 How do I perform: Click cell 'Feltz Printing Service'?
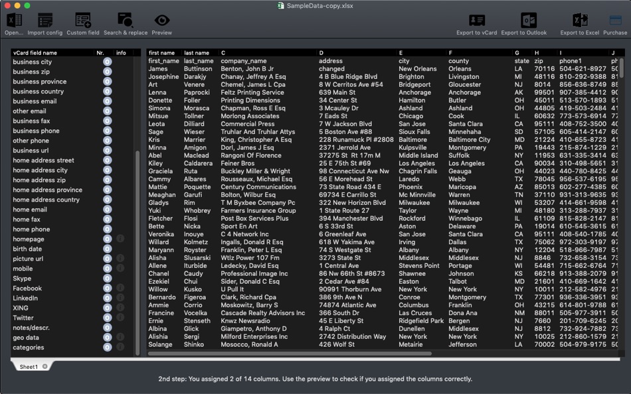pyautogui.click(x=252, y=92)
